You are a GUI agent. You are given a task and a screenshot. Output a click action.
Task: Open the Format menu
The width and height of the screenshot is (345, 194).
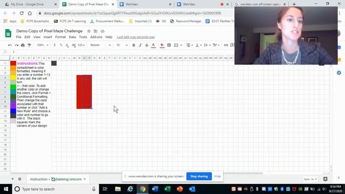click(x=60, y=37)
